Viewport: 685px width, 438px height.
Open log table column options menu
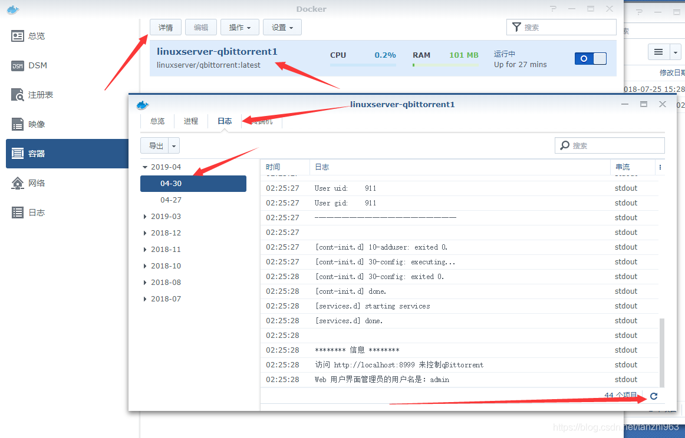[660, 167]
